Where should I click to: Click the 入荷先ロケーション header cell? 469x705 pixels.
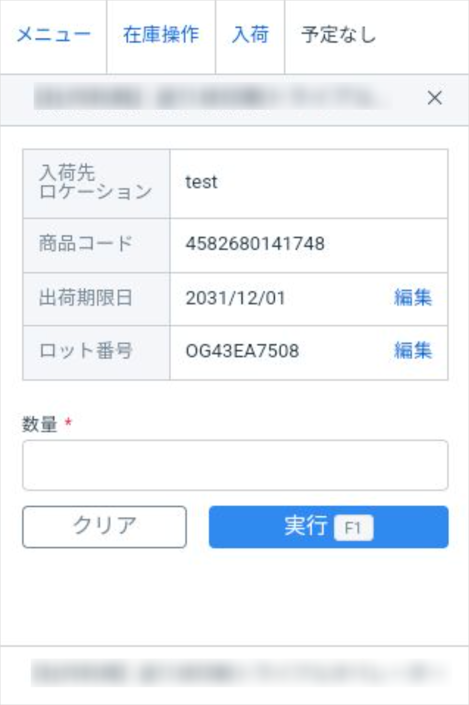(96, 182)
